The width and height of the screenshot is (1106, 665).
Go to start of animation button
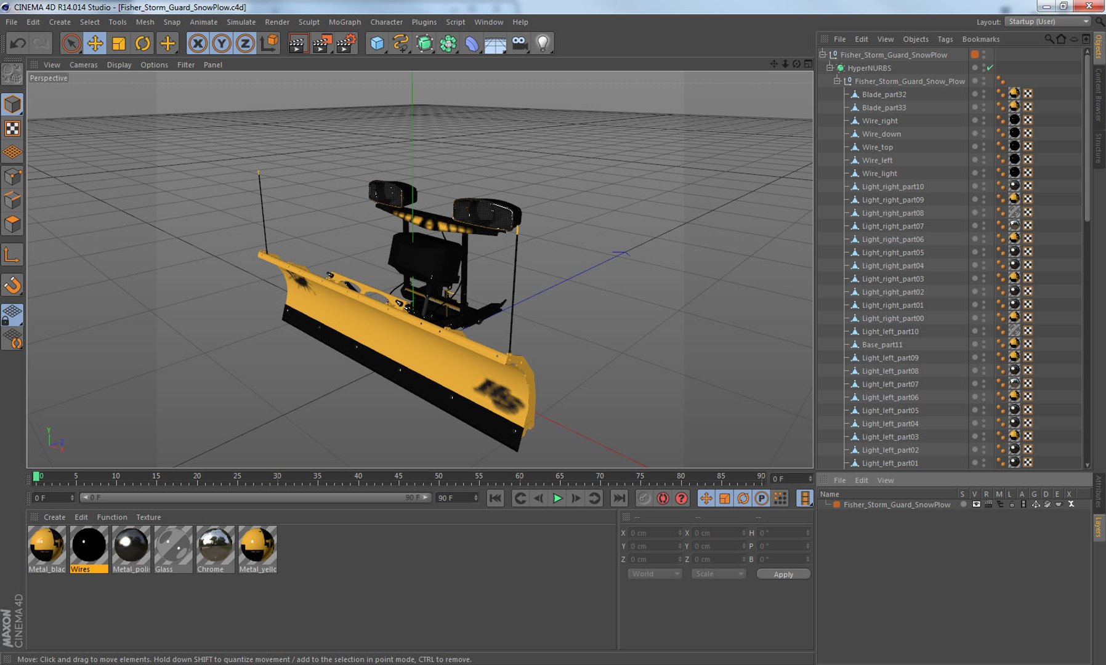[495, 498]
